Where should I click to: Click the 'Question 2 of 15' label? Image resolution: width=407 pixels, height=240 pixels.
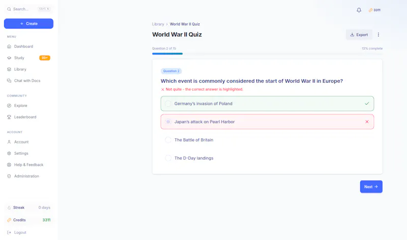164,48
